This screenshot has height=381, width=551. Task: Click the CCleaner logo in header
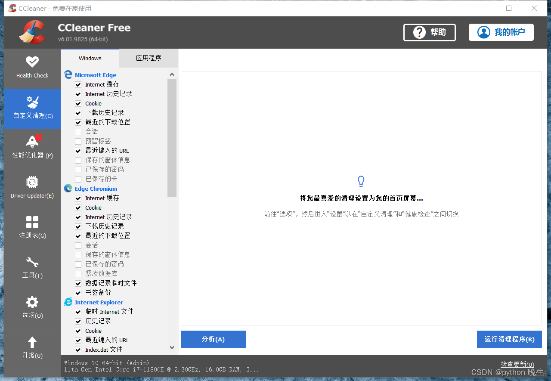[32, 32]
